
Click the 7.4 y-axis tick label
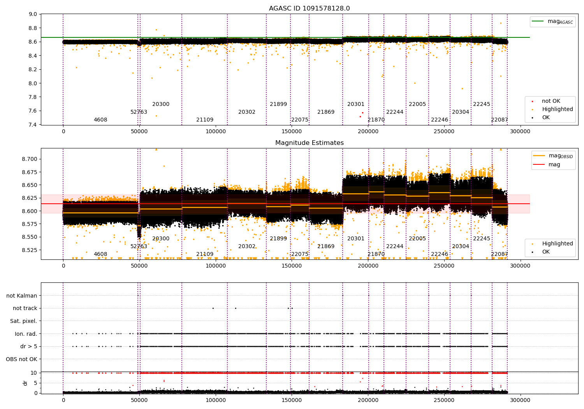coord(33,125)
